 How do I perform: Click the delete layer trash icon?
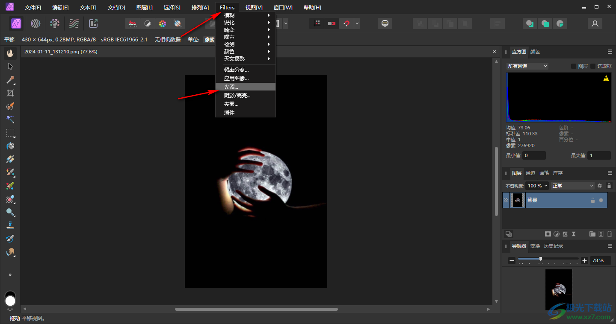coord(610,234)
